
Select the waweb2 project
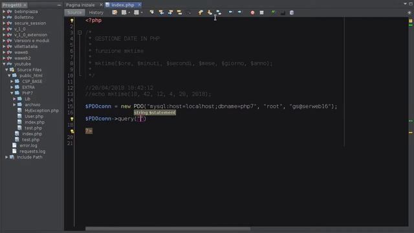tap(22, 58)
